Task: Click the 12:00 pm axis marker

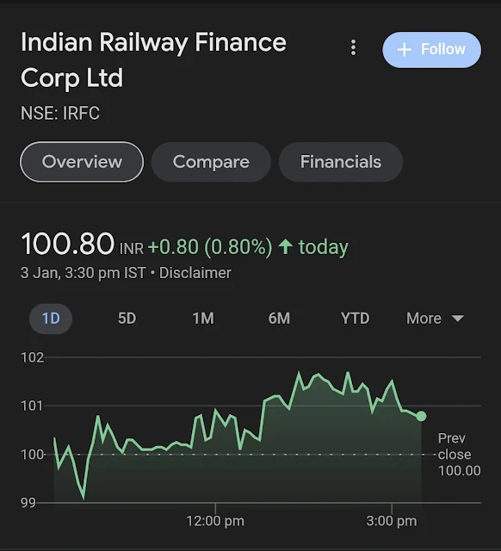Action: point(215,521)
